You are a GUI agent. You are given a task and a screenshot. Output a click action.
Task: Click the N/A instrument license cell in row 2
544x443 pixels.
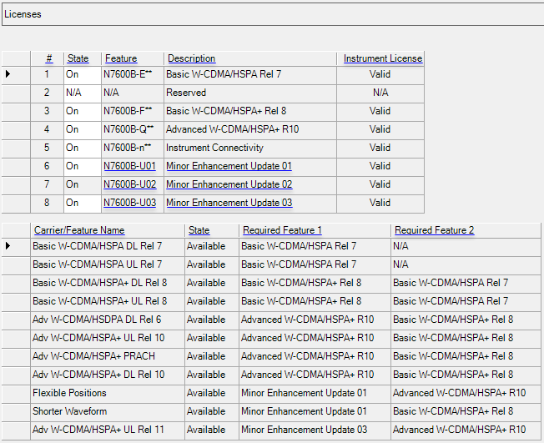pyautogui.click(x=380, y=93)
